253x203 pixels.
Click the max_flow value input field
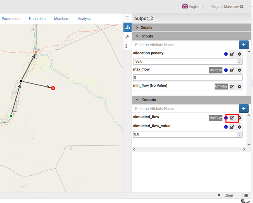point(187,78)
